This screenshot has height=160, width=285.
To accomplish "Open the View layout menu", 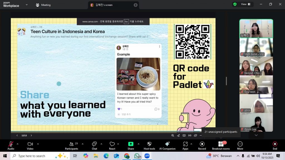I will click(245, 4).
